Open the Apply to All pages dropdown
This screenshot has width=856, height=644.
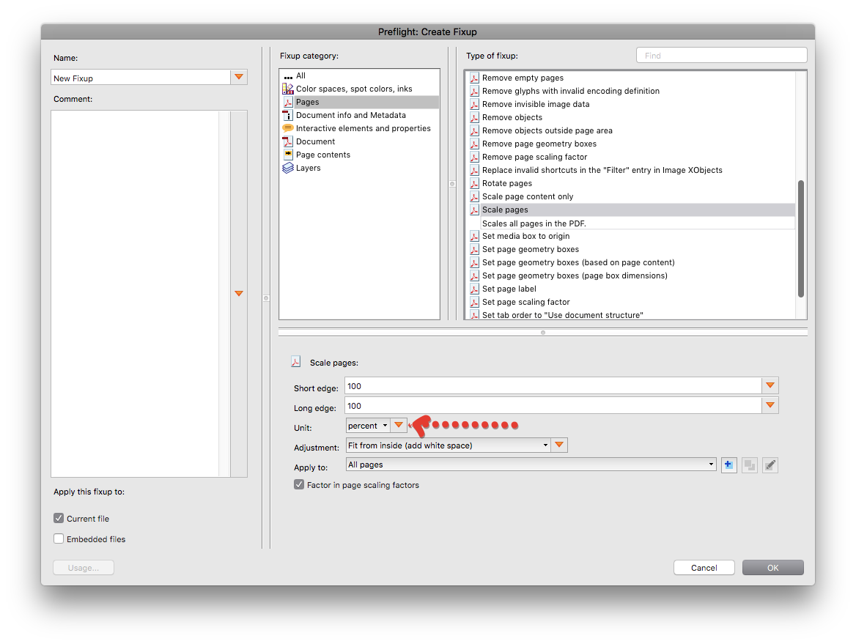(531, 465)
